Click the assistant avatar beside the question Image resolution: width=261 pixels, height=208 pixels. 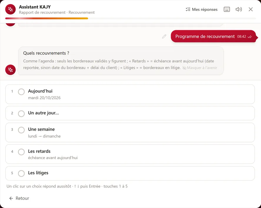tap(10, 70)
